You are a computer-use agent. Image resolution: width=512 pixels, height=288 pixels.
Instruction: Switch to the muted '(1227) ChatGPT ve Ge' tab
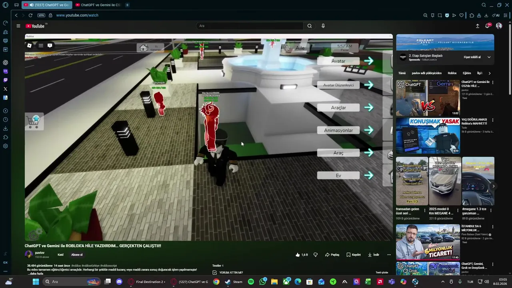[x=46, y=5]
